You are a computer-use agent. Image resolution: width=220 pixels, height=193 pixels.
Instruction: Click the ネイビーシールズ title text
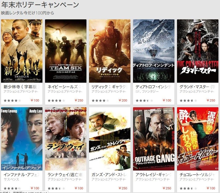pos(63,87)
